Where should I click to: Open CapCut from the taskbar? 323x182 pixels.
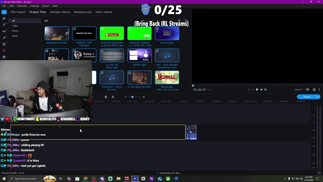(x=143, y=179)
